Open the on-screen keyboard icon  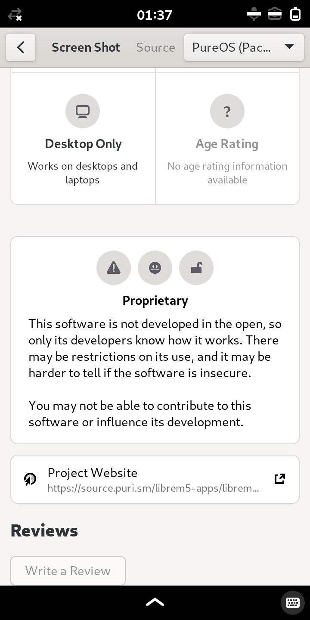click(x=293, y=602)
